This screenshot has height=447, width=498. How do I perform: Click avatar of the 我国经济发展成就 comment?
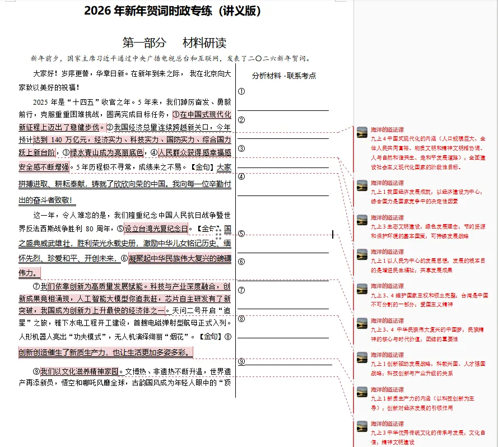362,185
